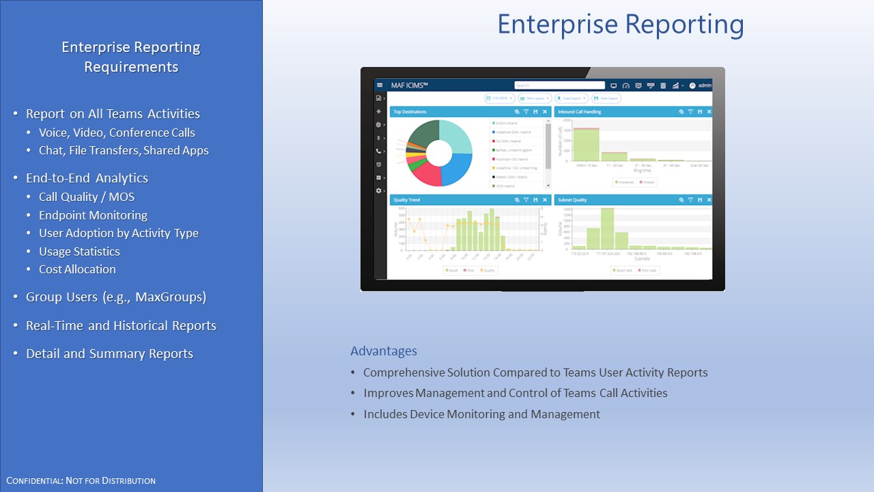This screenshot has width=874, height=492.
Task: Close the Top Destinations panel
Action: [x=545, y=111]
